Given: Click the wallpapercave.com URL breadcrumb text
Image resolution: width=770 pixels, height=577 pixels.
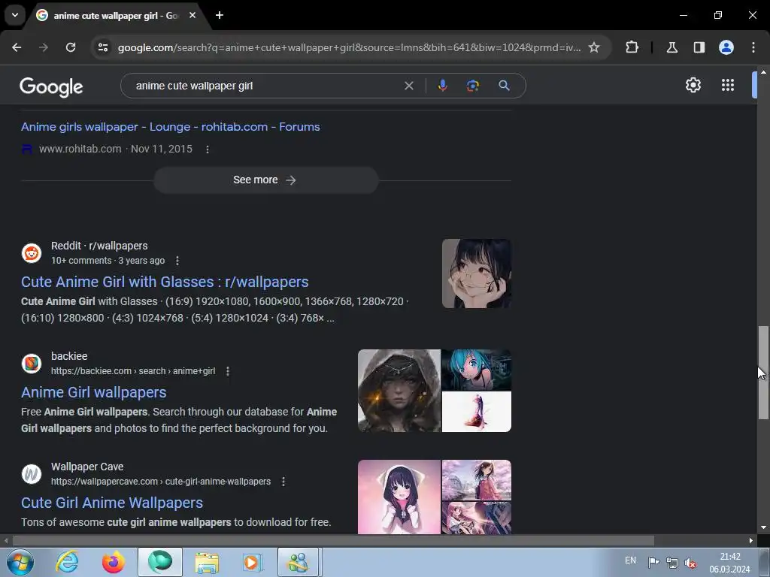Looking at the screenshot, I should (161, 482).
